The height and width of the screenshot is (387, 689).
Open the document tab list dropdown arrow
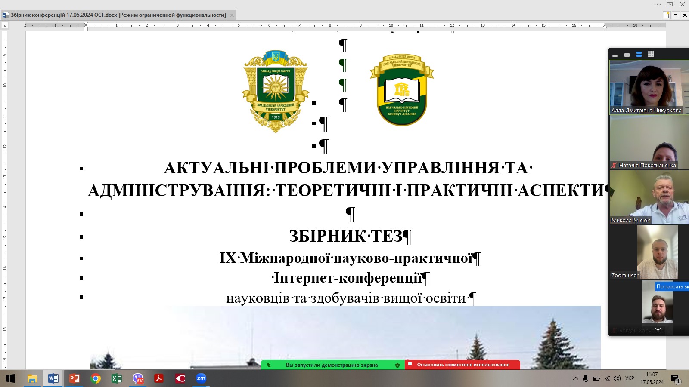676,15
